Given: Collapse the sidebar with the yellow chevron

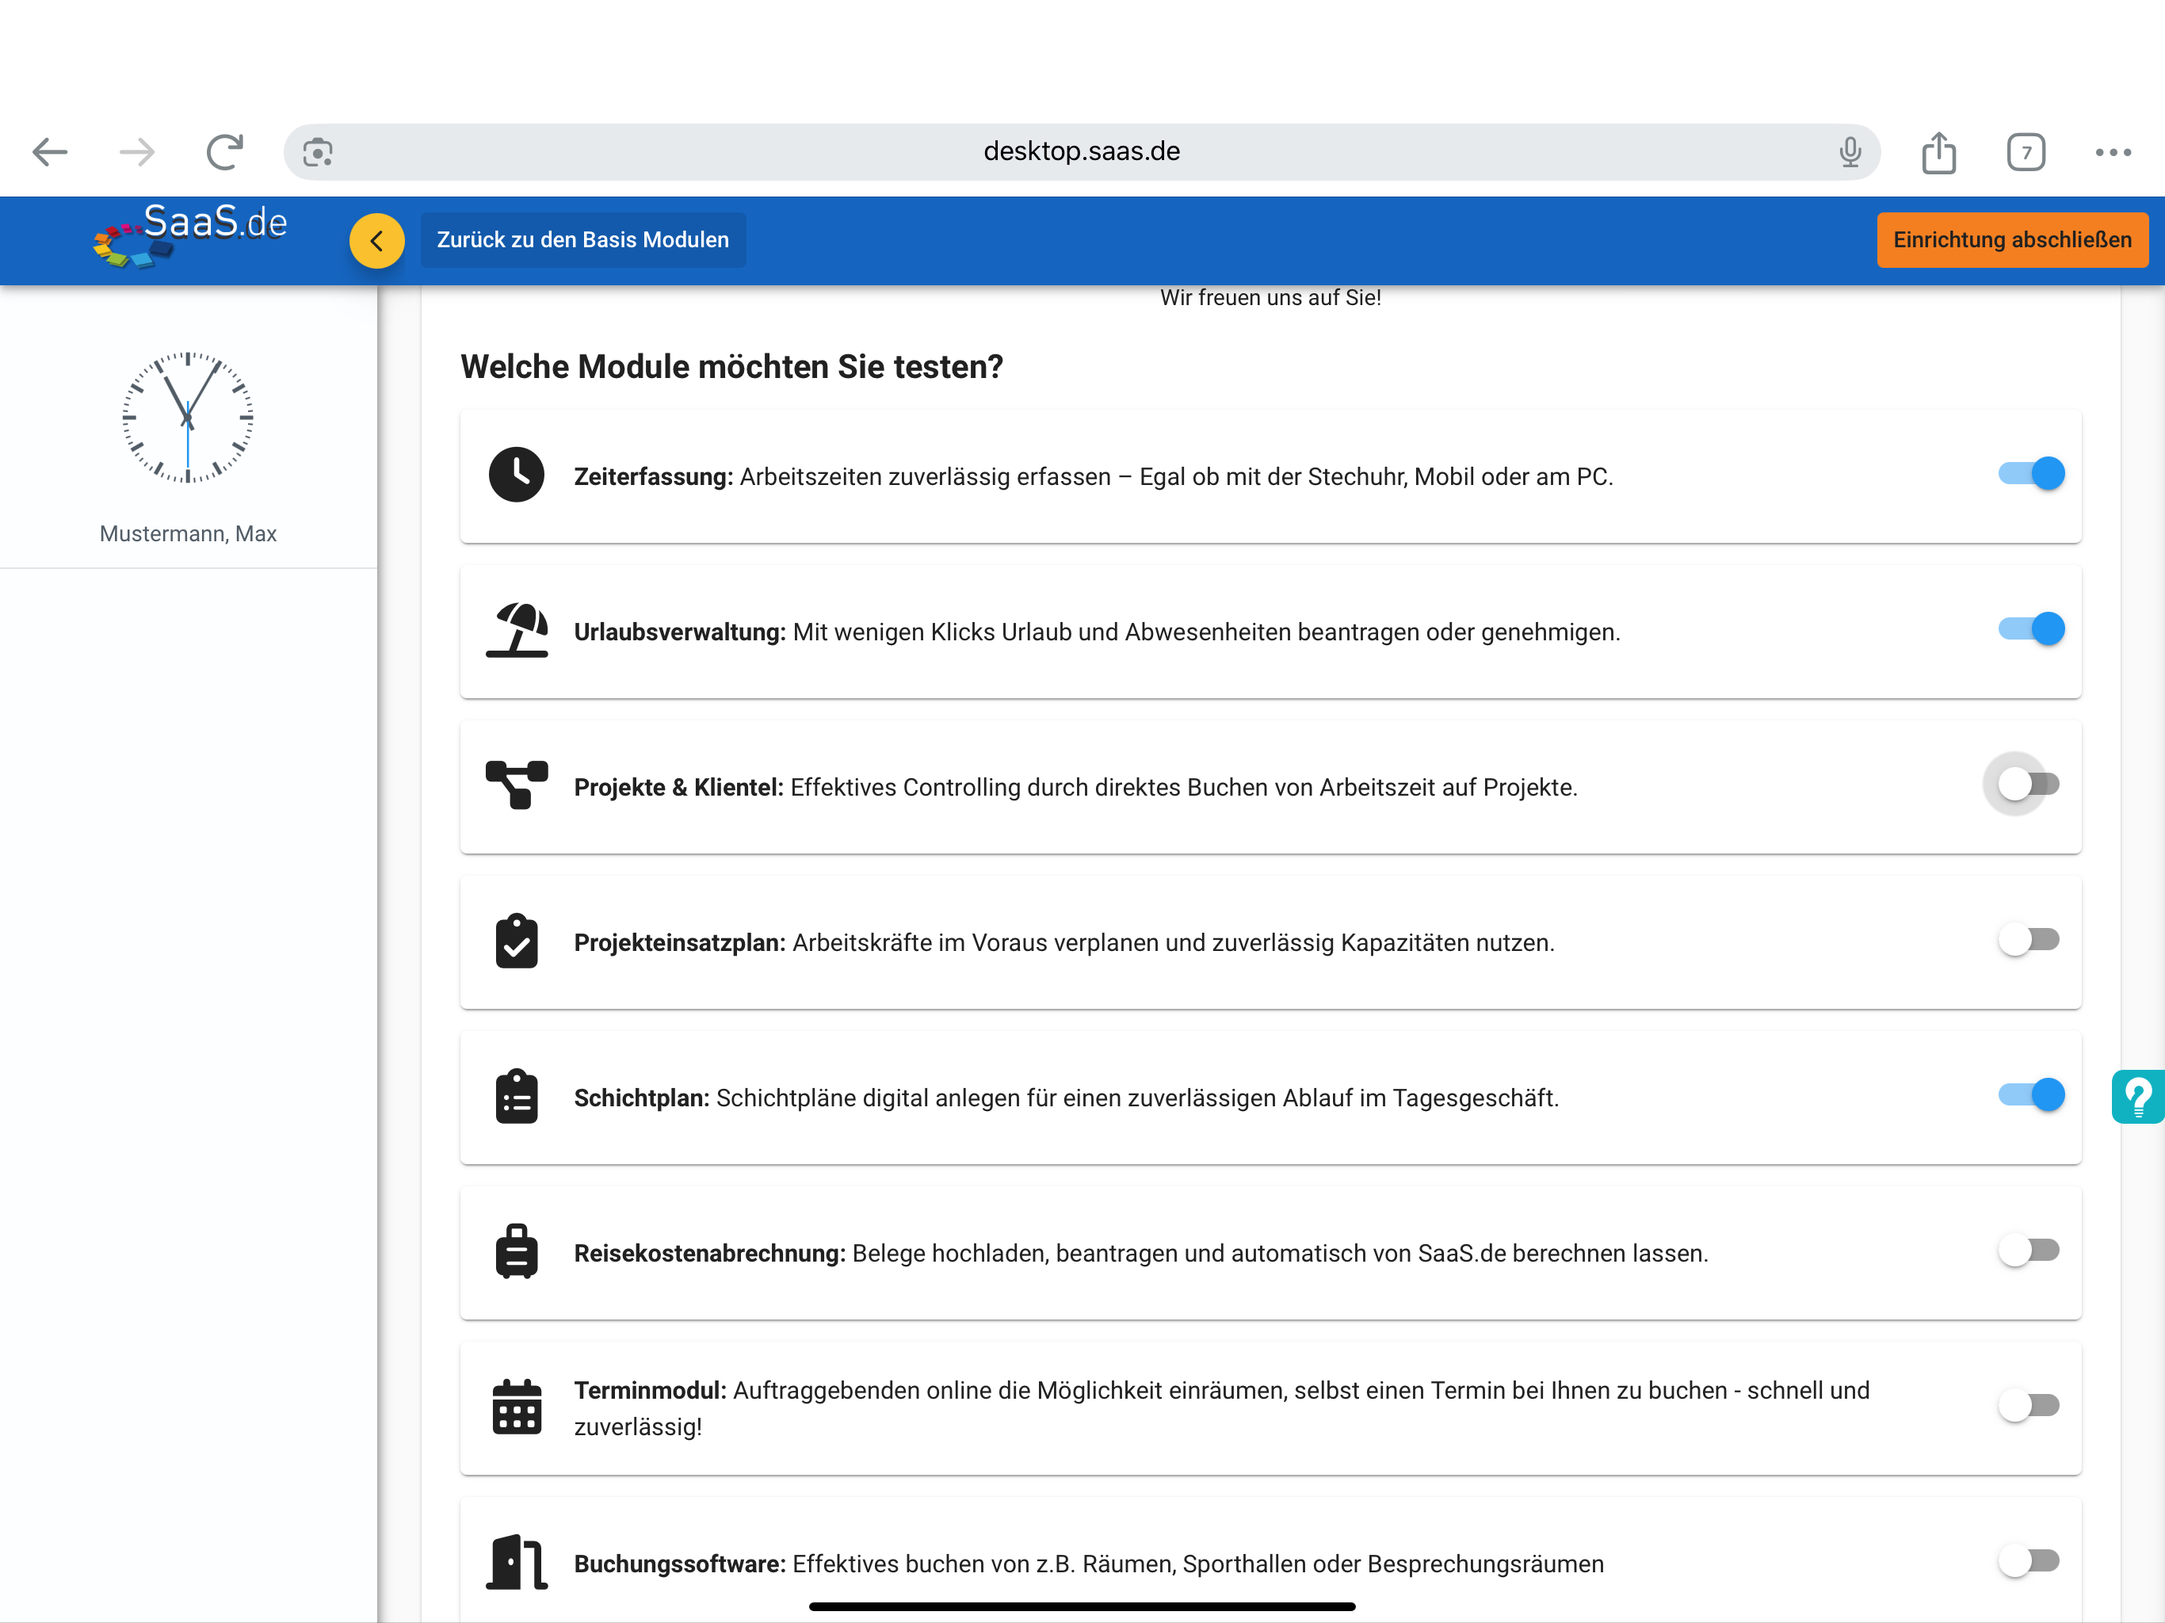Looking at the screenshot, I should click(377, 240).
